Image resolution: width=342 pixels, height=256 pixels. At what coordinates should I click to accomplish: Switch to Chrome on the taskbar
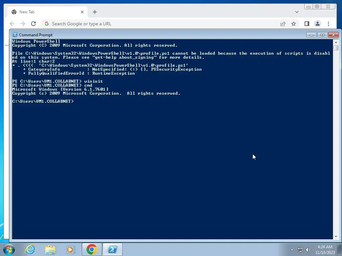(x=92, y=249)
